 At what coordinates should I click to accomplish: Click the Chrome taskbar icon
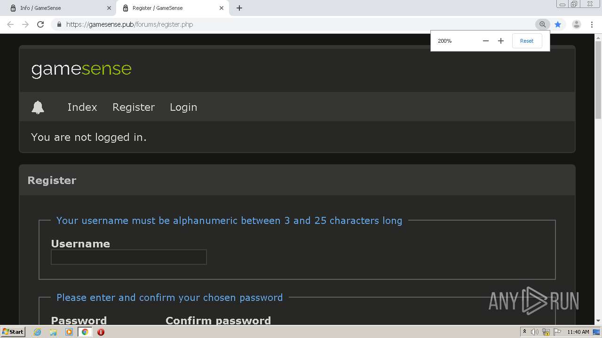click(85, 332)
